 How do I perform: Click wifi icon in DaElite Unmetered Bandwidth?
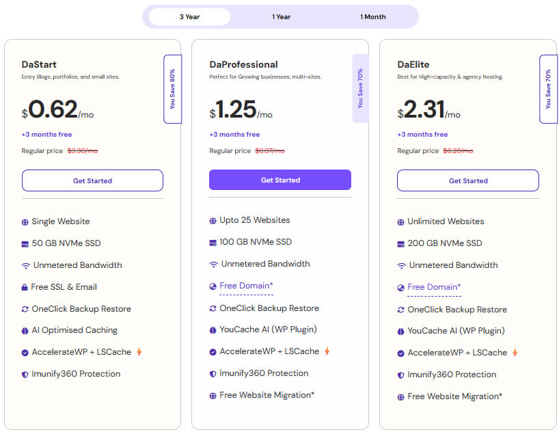(x=401, y=266)
